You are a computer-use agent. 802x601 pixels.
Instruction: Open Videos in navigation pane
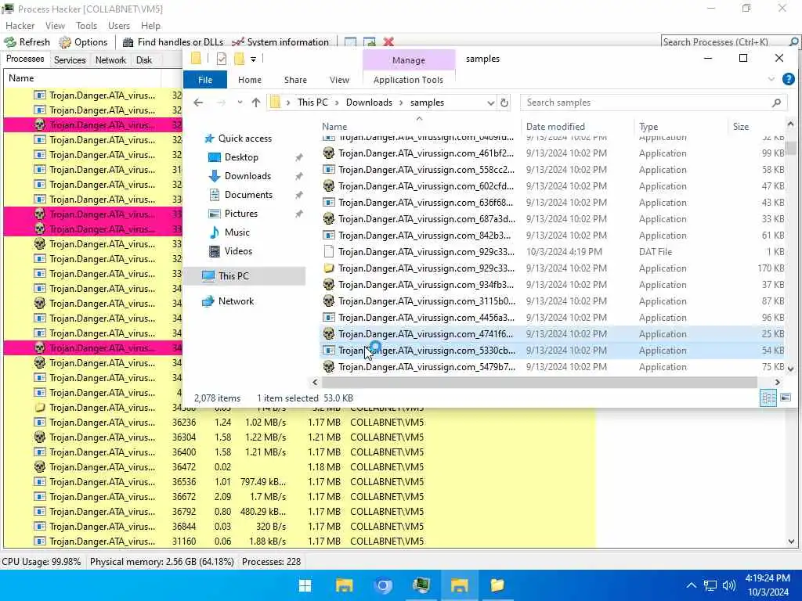pos(231,251)
